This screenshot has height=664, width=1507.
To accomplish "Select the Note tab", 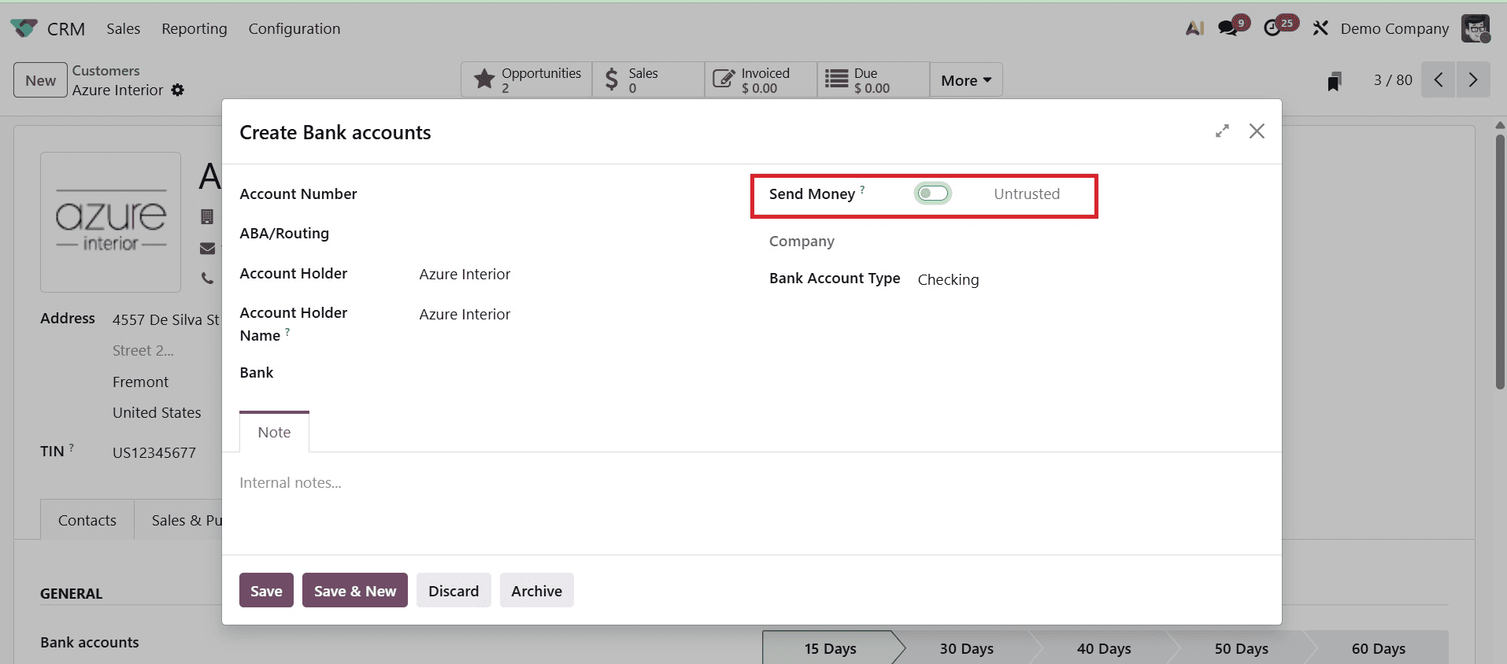I will click(x=274, y=432).
